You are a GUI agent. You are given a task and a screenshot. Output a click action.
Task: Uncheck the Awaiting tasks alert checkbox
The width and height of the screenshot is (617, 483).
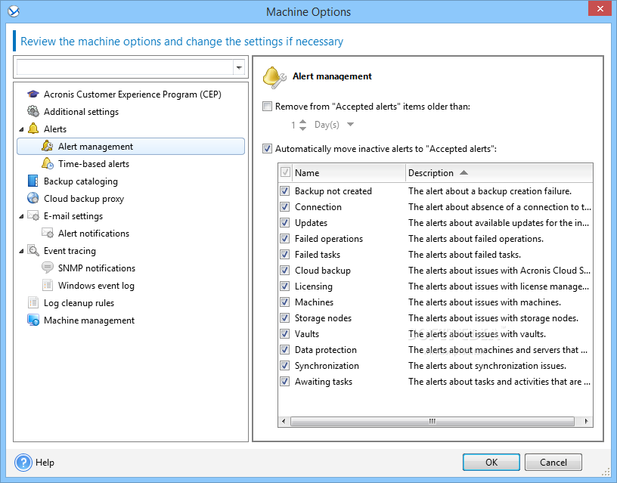click(285, 382)
